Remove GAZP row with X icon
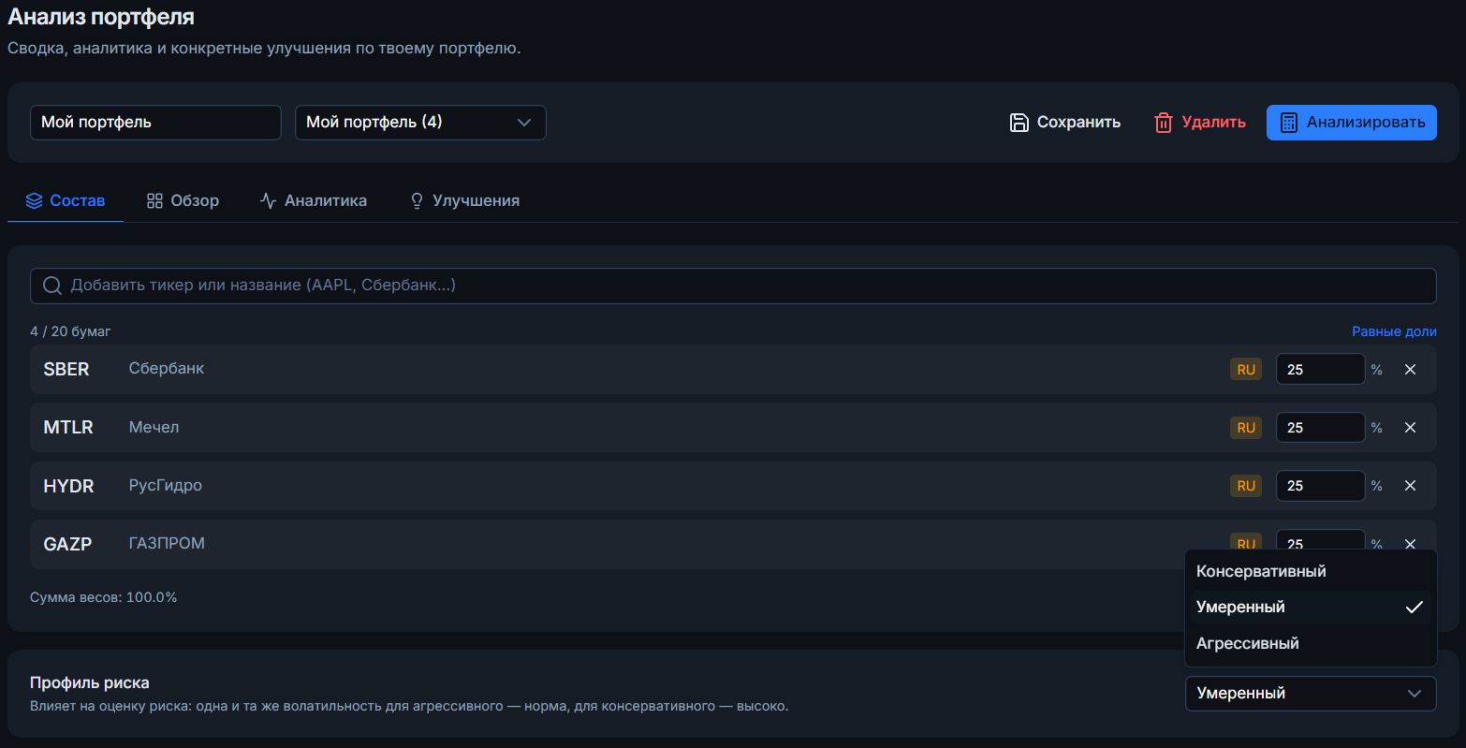 (x=1410, y=543)
